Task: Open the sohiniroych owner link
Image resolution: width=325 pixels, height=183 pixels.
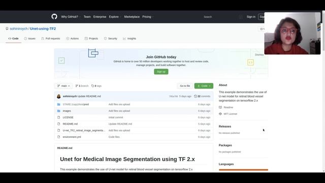Action: click(19, 28)
